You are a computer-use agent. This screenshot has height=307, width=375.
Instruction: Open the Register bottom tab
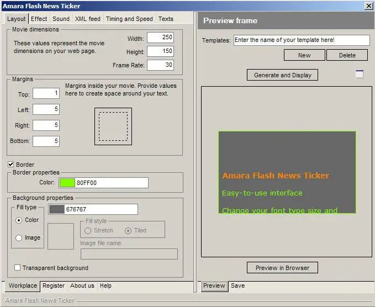[54, 285]
